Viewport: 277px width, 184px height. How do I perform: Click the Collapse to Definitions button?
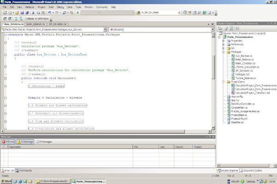(37, 19)
